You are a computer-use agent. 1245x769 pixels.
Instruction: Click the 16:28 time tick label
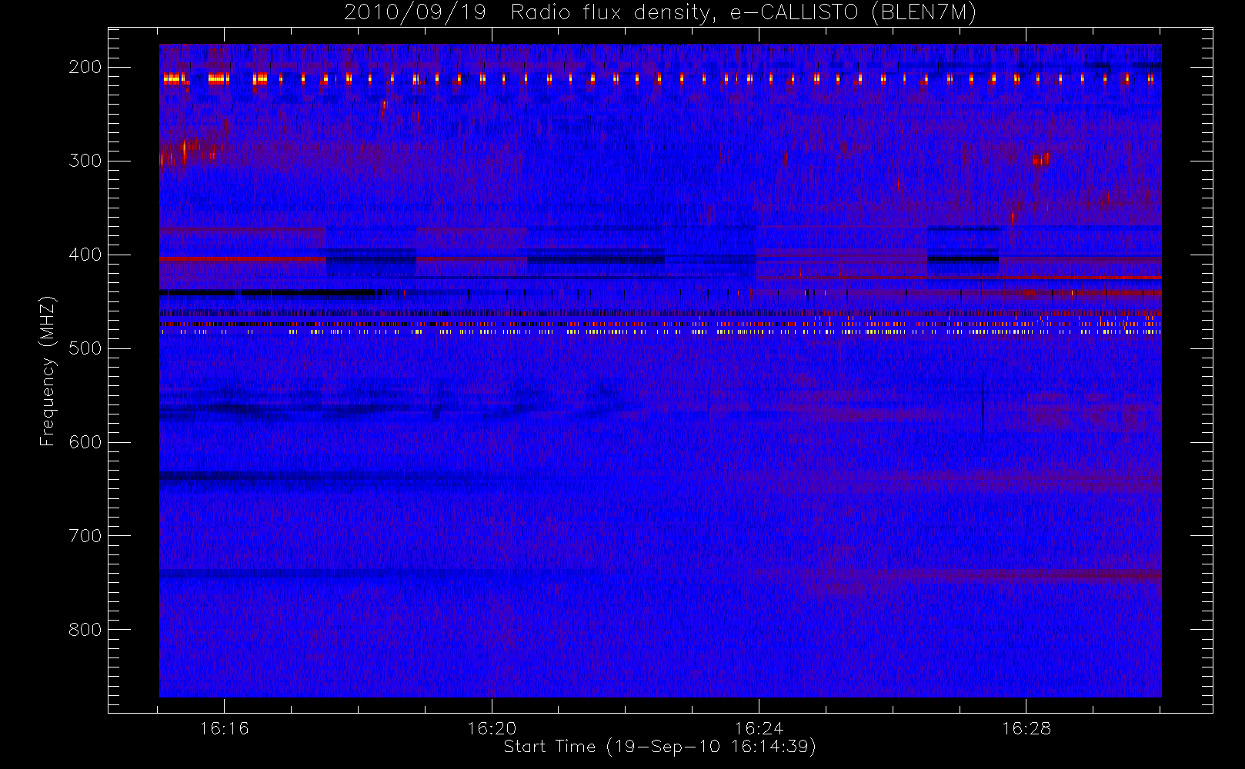[1026, 728]
